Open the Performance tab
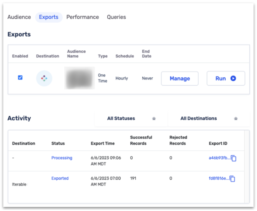 (x=83, y=17)
